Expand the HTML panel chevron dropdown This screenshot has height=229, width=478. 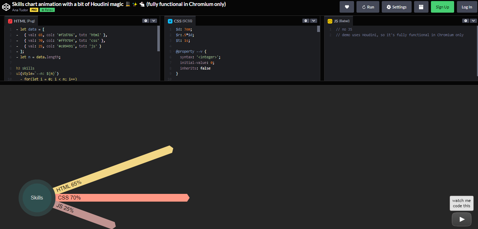pyautogui.click(x=153, y=20)
